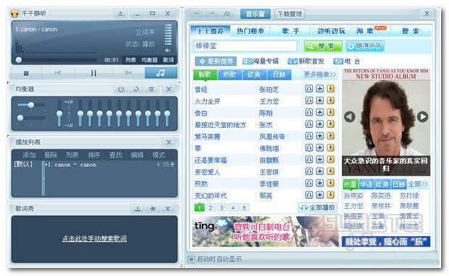The image size is (449, 276).
Task: Select the [默认] playlist
Action: pos(23,164)
